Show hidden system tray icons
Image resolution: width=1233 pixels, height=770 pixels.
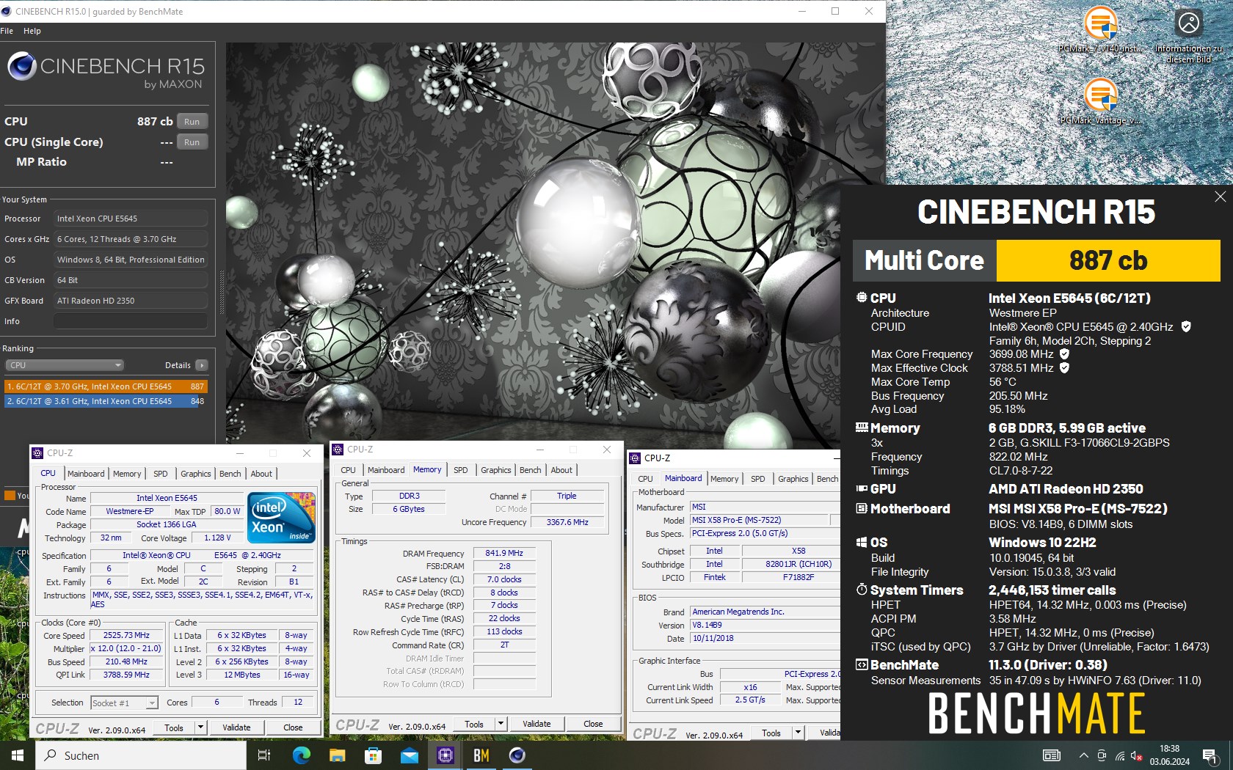(x=1083, y=755)
